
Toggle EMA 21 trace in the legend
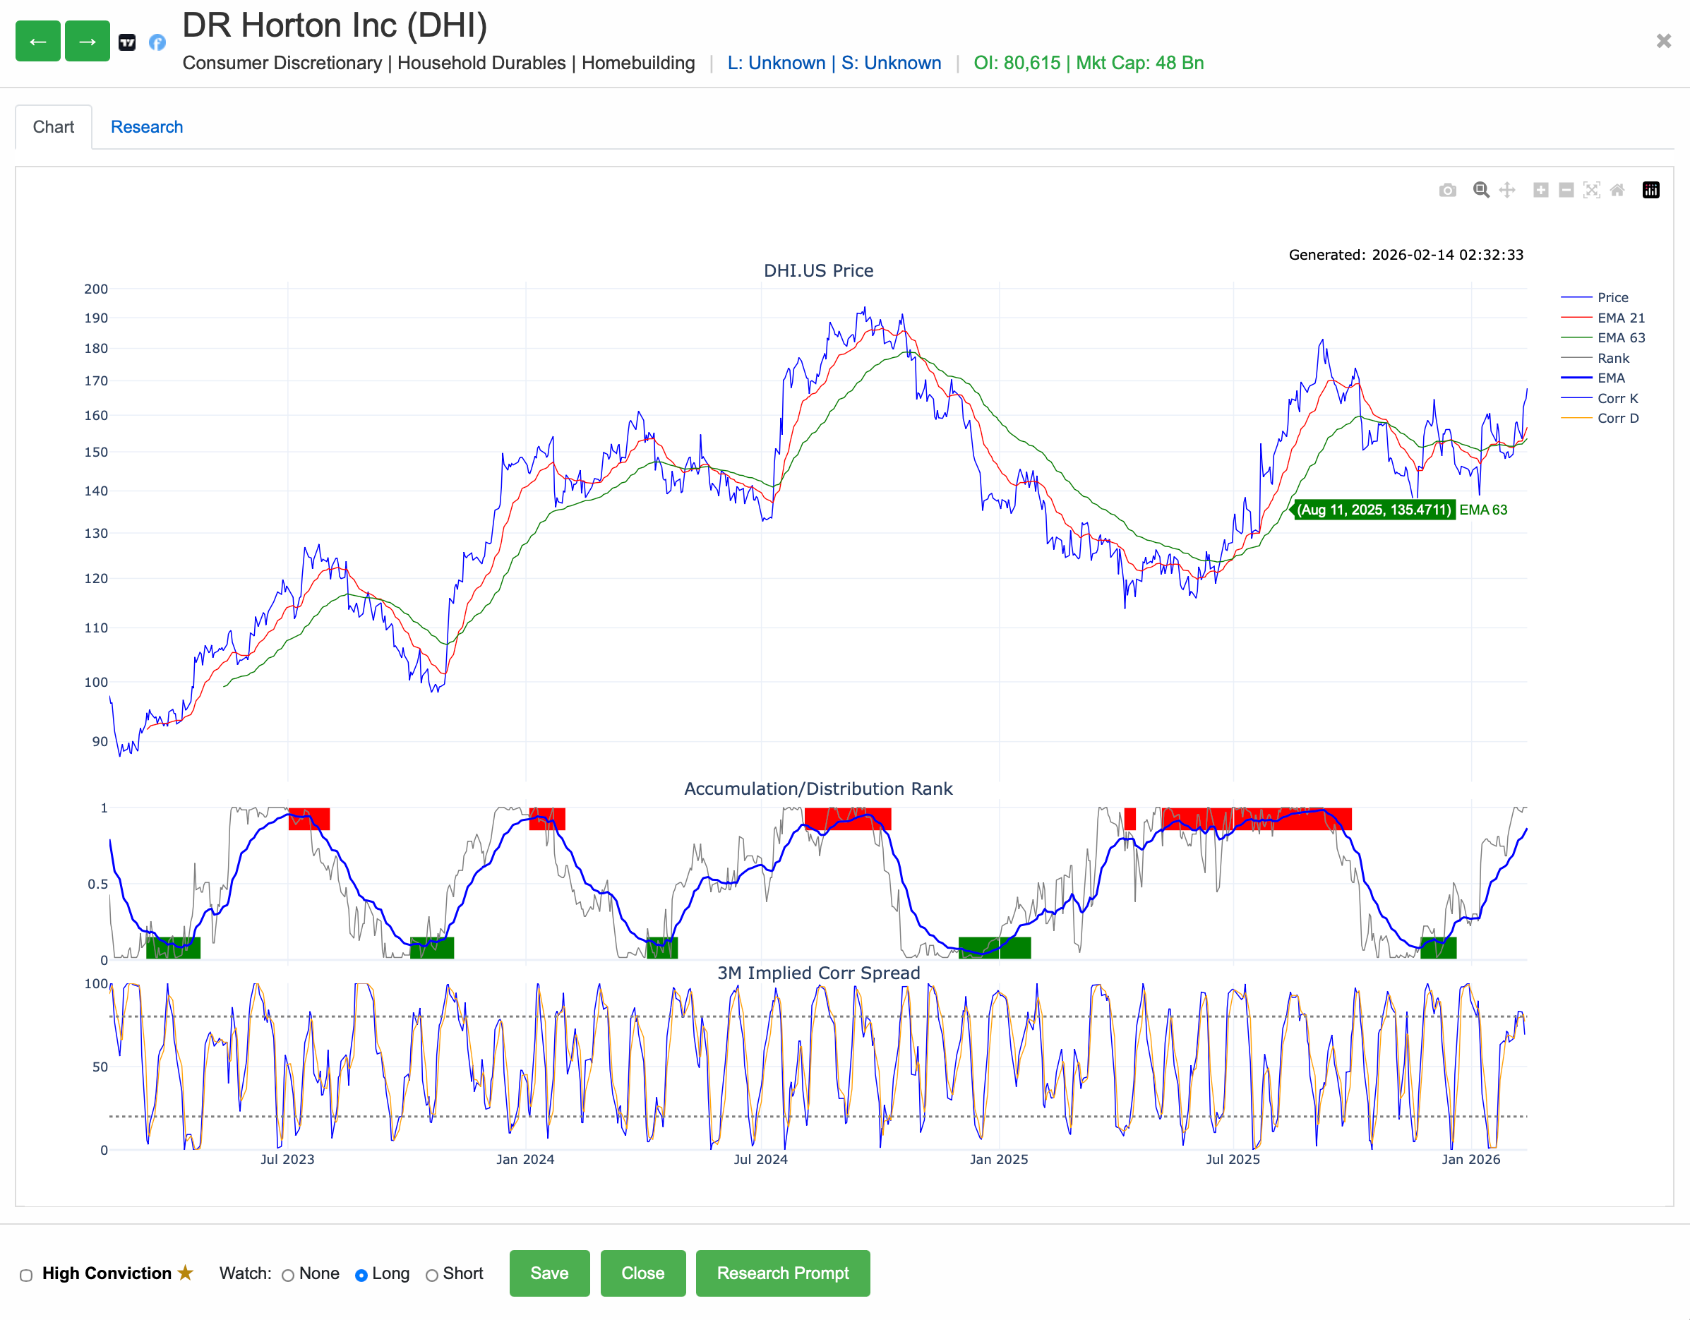click(x=1602, y=318)
